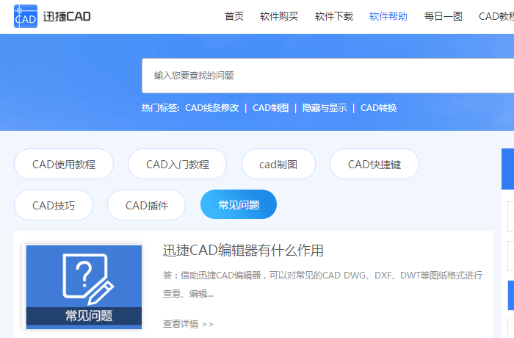This screenshot has width=514, height=338.
Task: Click the 迅捷CAD logo icon
Action: (26, 16)
